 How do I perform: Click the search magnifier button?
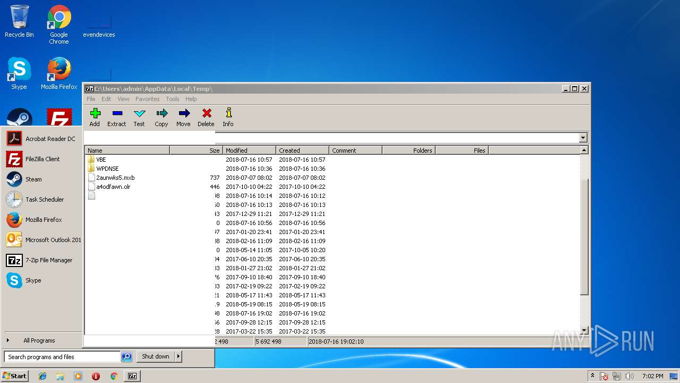pos(126,357)
